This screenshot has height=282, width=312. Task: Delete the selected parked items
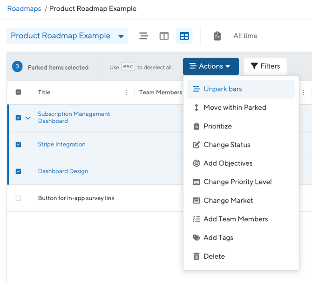214,256
